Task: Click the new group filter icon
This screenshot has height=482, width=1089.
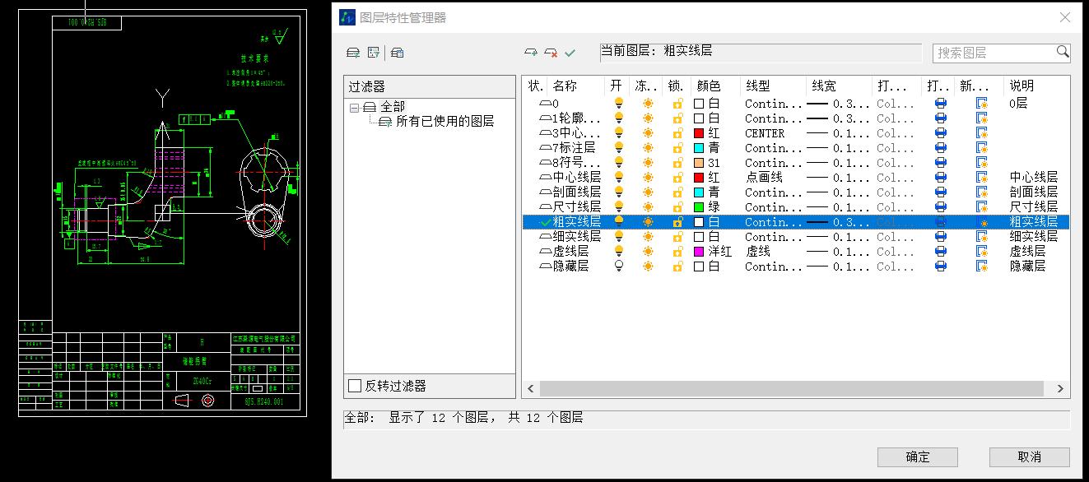Action: pos(372,52)
